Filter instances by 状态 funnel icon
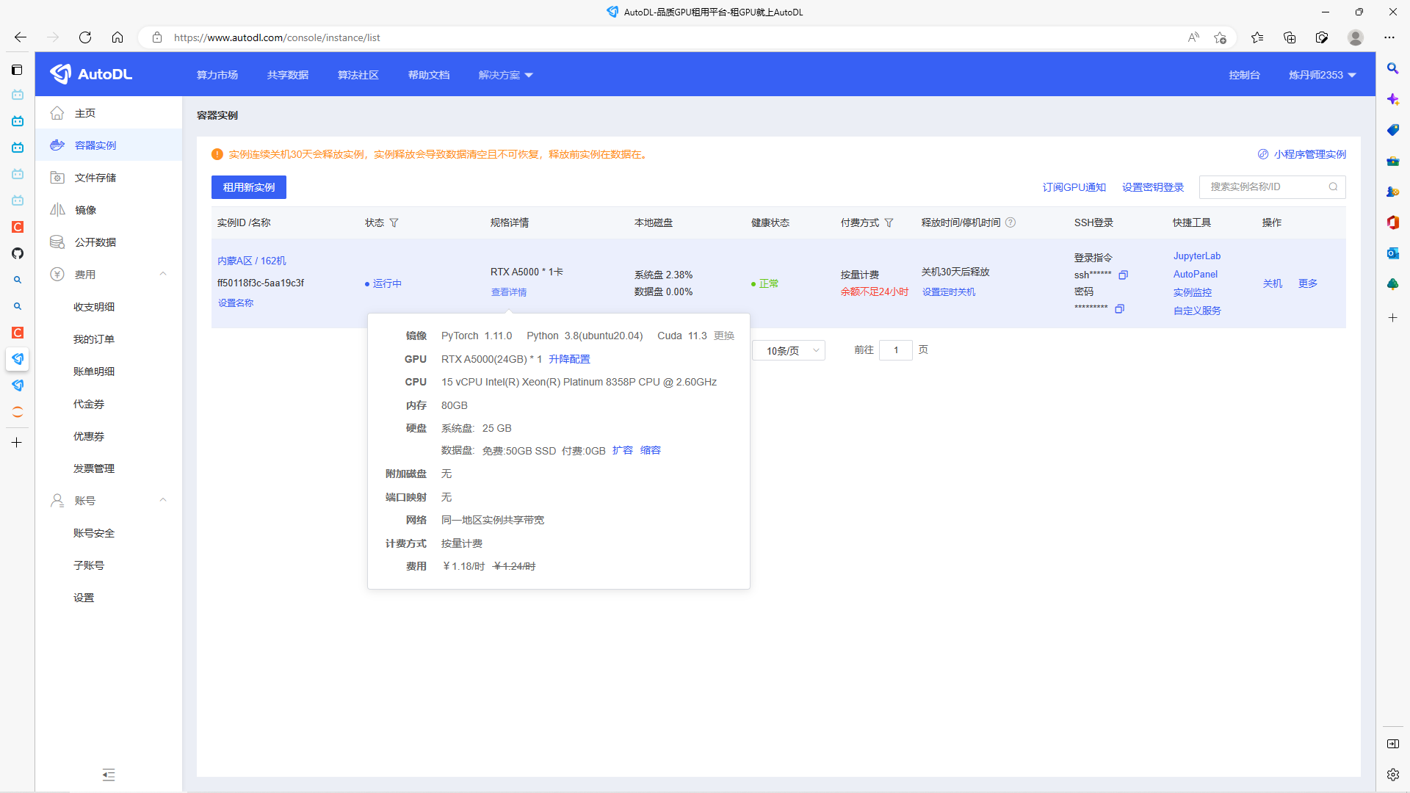The height and width of the screenshot is (793, 1410). click(x=394, y=222)
